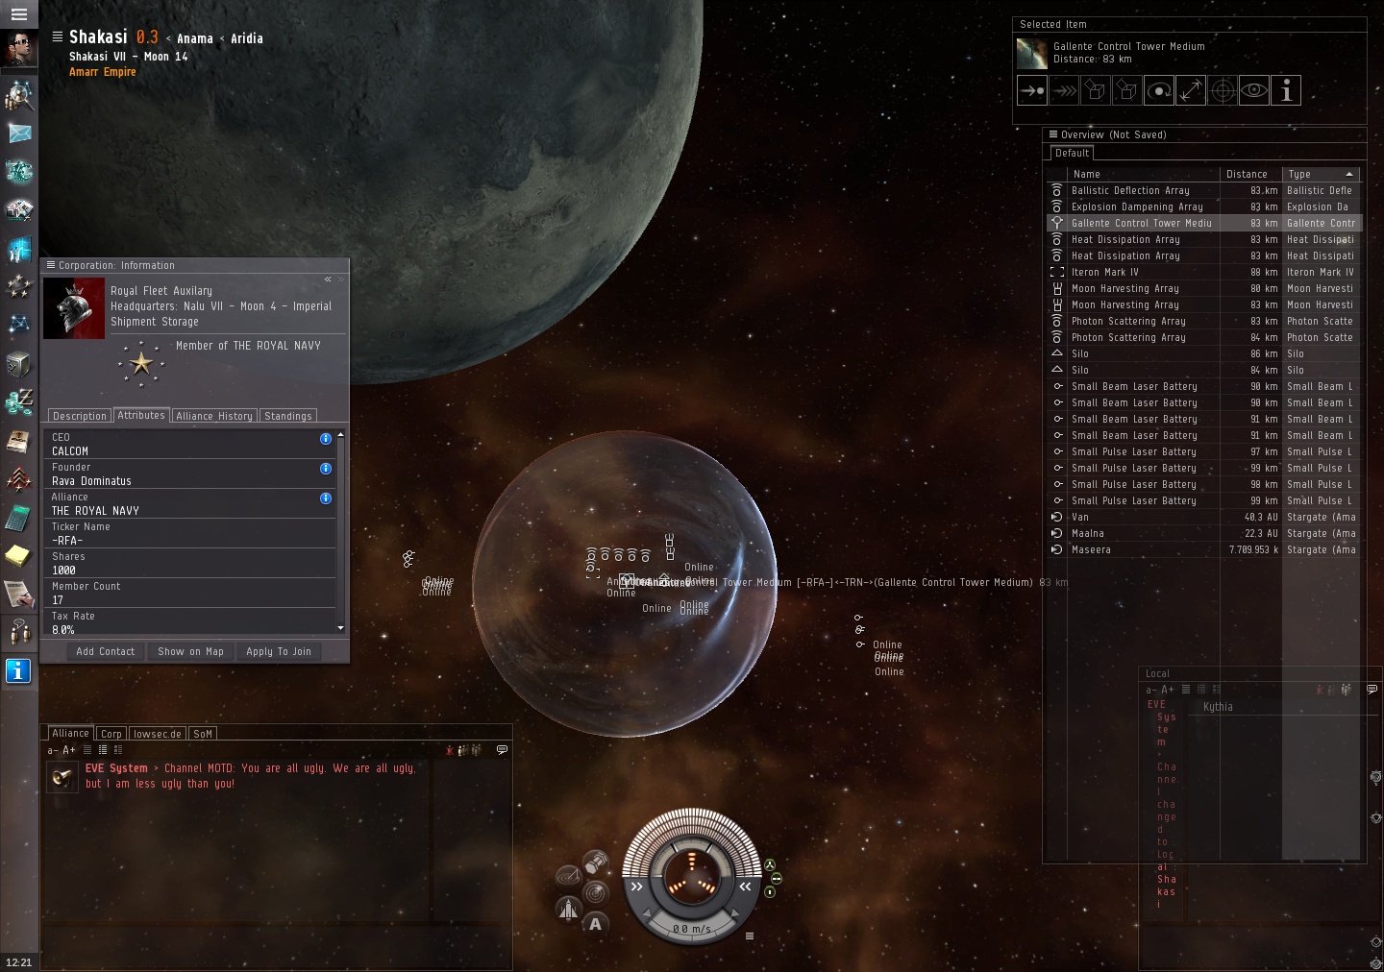This screenshot has width=1384, height=972.
Task: Open Corporation Information window menu
Action: tap(51, 265)
